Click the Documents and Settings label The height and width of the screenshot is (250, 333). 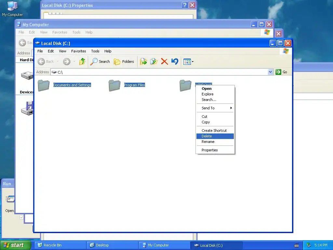click(72, 85)
